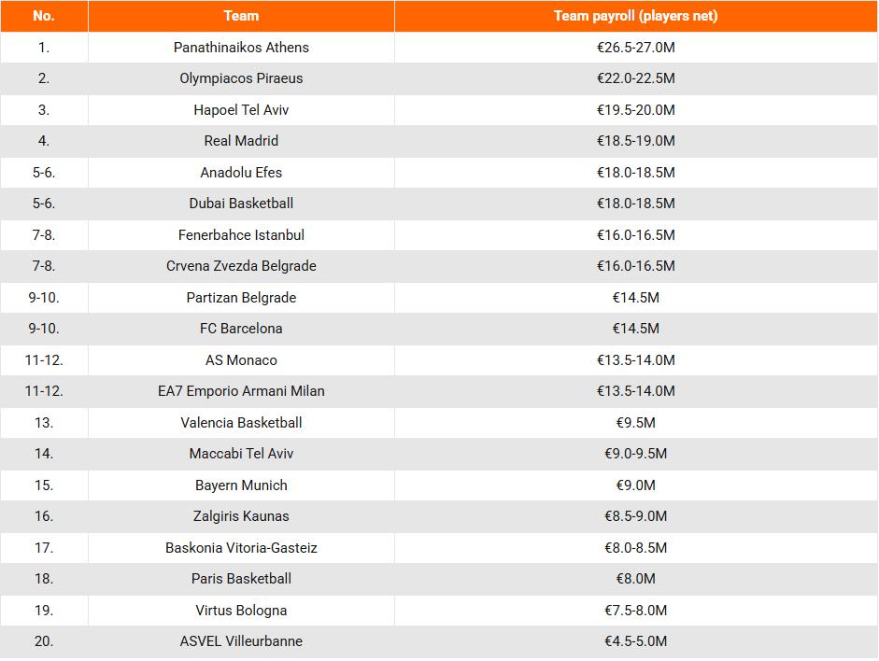Viewport: 879px width, 661px height.
Task: Click the Virtus Bologna team name
Action: 241,611
